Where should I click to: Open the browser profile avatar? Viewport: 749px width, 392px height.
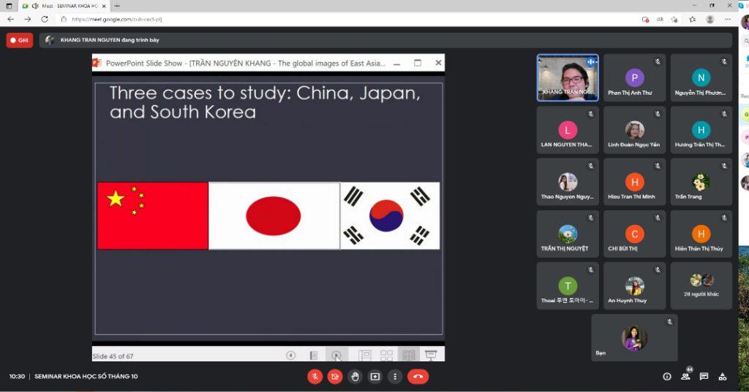coord(710,19)
